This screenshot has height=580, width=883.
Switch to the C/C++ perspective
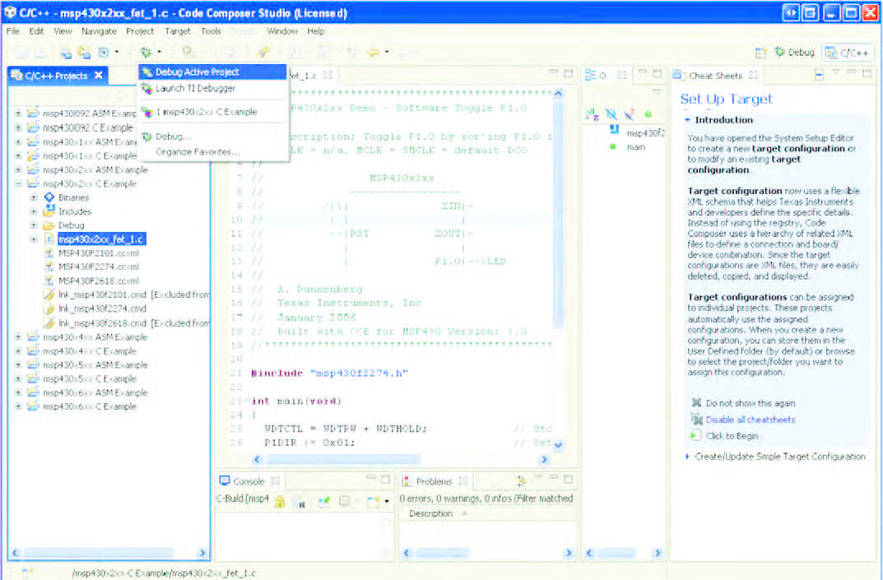tap(847, 53)
